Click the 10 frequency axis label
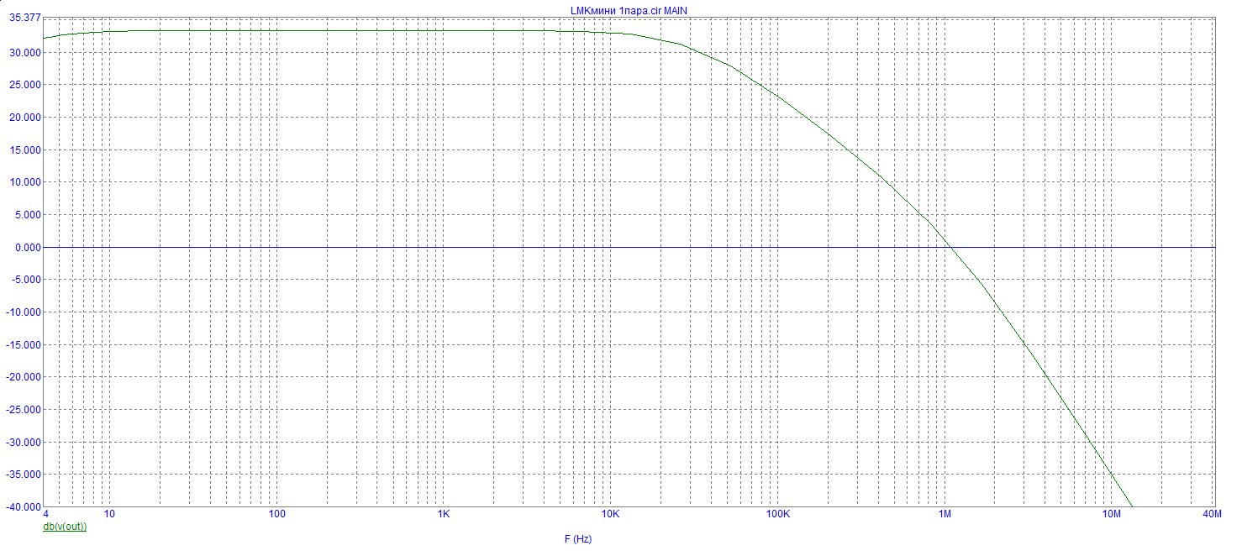This screenshot has height=556, width=1242. (109, 514)
